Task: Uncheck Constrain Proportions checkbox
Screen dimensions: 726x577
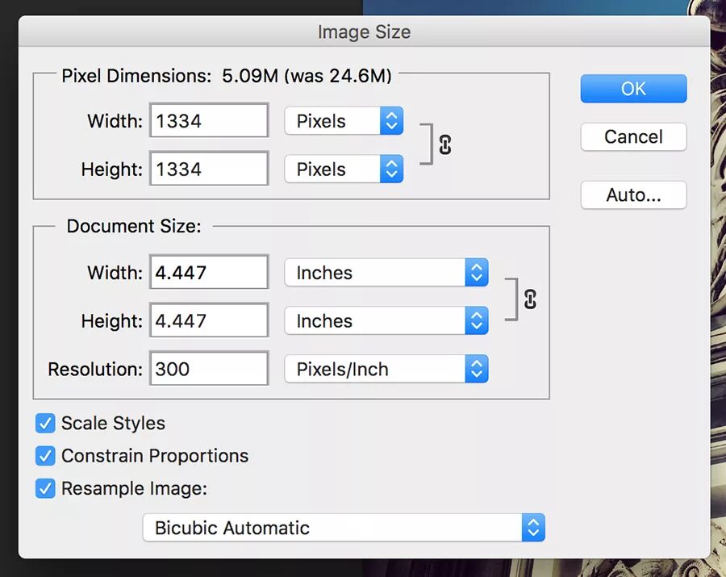Action: [x=45, y=456]
